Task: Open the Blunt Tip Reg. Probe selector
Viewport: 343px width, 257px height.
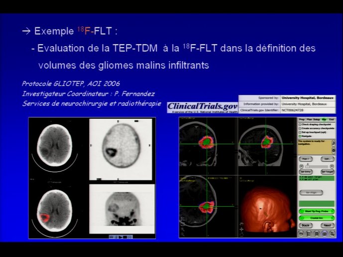Action: [317, 211]
